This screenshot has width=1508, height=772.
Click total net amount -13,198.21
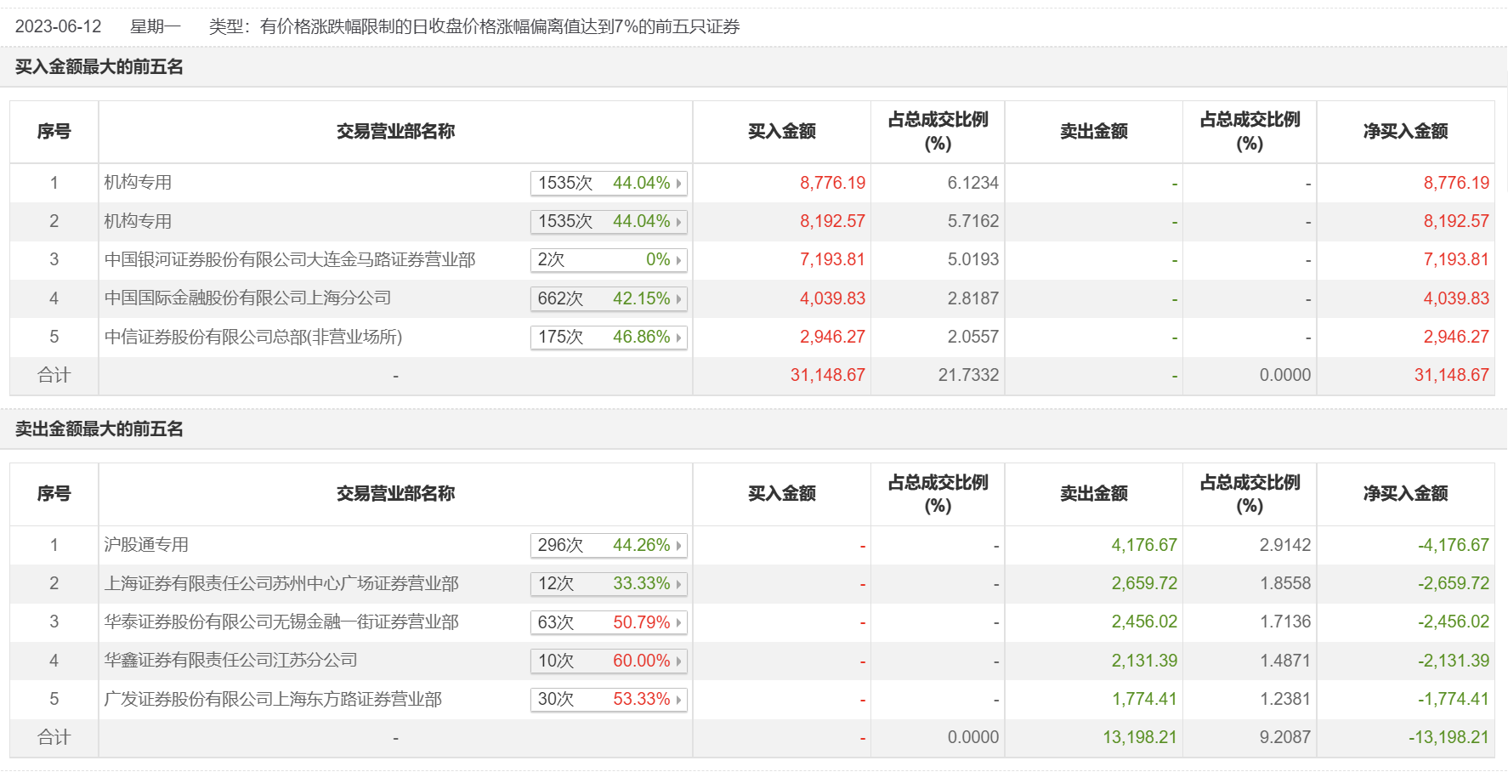(1449, 737)
